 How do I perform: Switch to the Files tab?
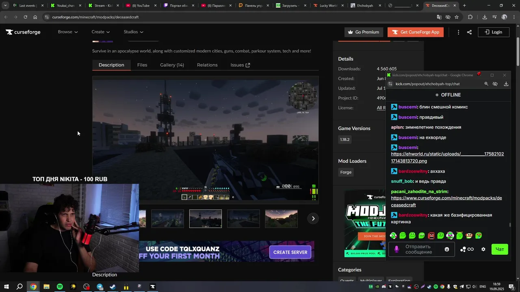click(x=142, y=65)
